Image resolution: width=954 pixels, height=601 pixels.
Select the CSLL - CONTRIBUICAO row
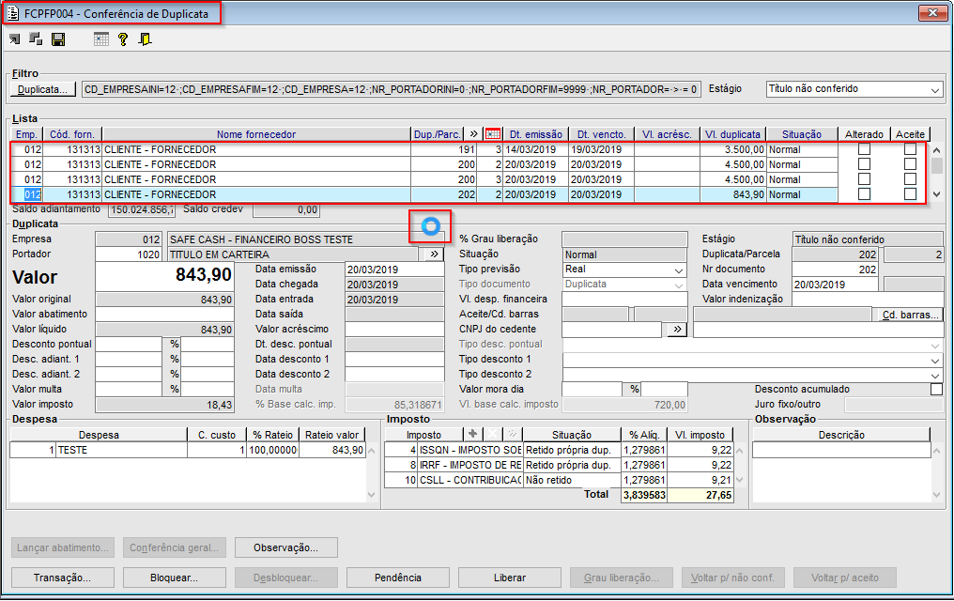559,480
